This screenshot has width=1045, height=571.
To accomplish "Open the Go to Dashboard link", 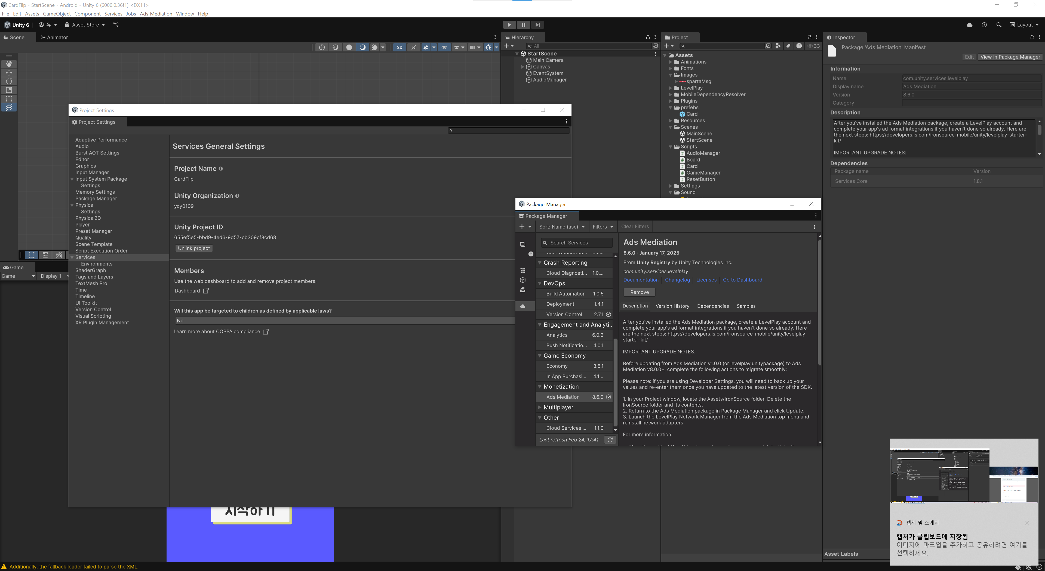I will point(742,280).
